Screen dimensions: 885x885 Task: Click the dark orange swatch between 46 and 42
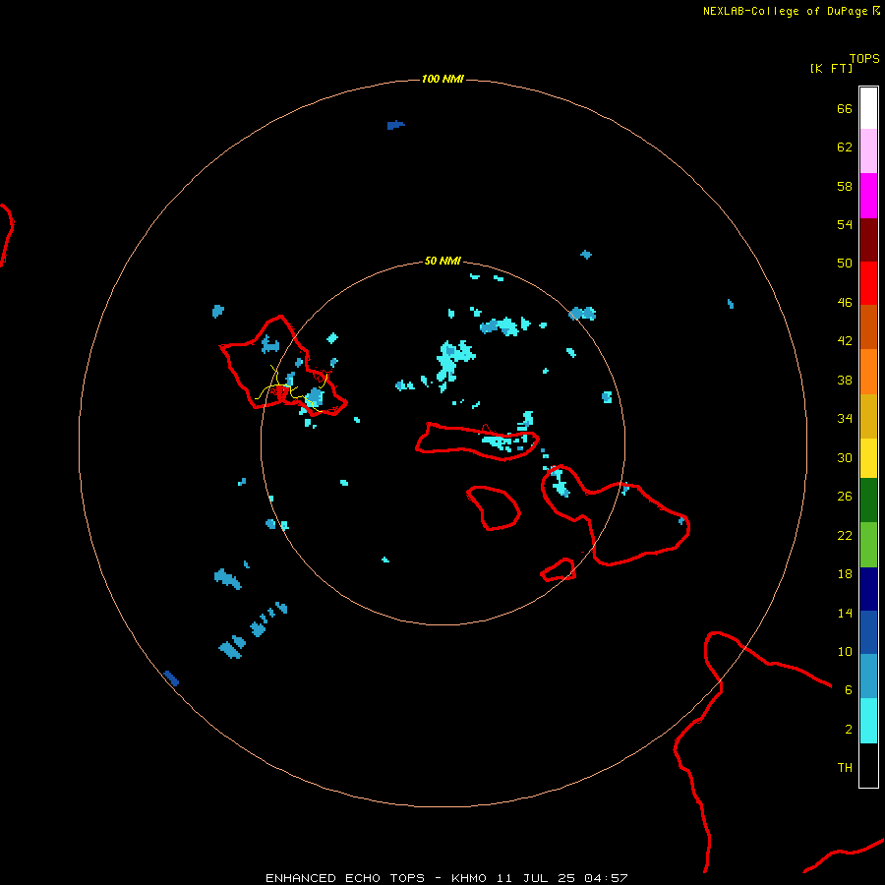pyautogui.click(x=868, y=326)
